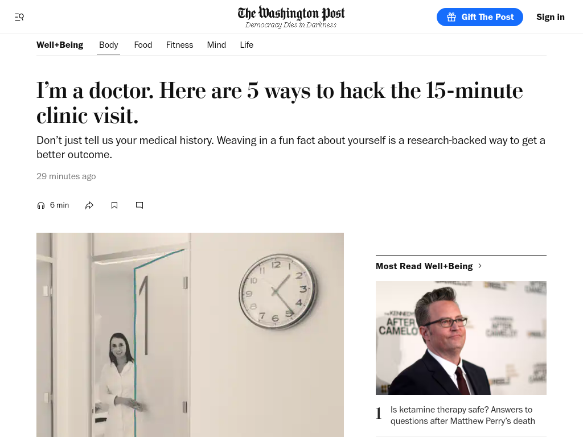Click the gift box icon
583x437 pixels.
(451, 17)
